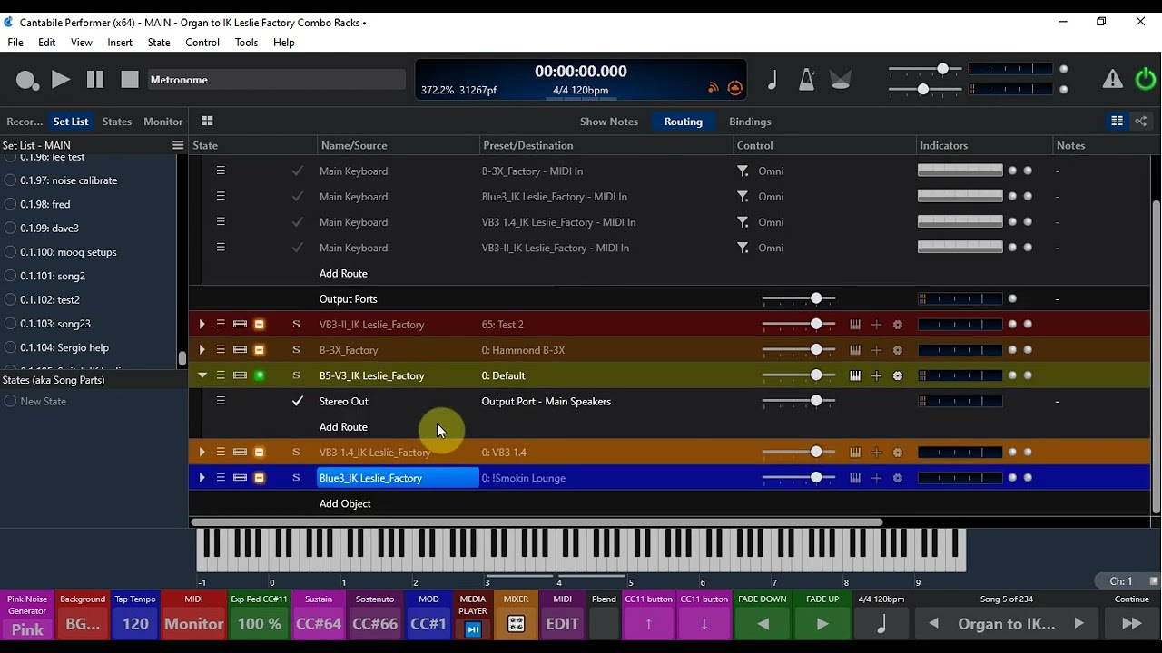Click the keyboard icon on B5-V3_IK Leslie_Factory row
Image resolution: width=1162 pixels, height=653 pixels.
854,375
